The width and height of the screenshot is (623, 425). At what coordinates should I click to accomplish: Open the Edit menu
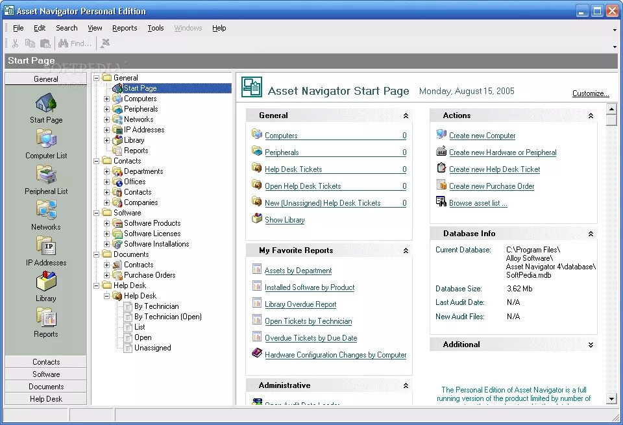pos(40,28)
